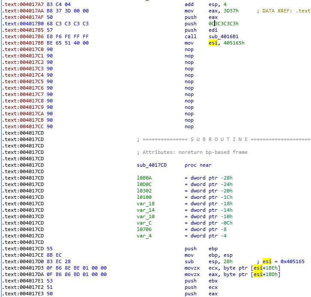This screenshot has height=297, width=311.
Task: Click esi register in mov esi, 405165h
Action: (213, 43)
